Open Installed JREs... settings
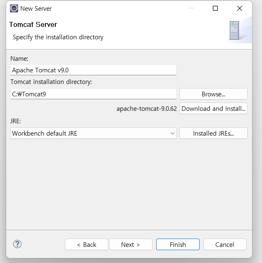Viewport: 262px width, 263px height. pyautogui.click(x=213, y=133)
